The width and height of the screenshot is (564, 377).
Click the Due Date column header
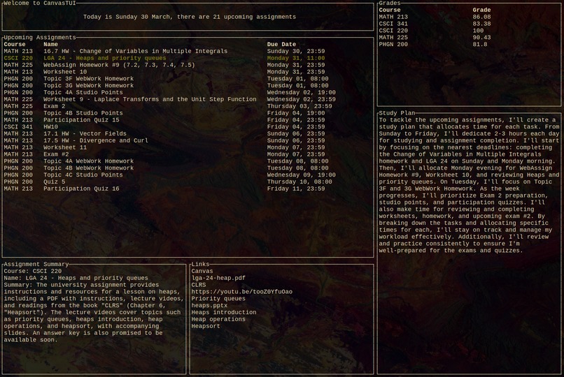[x=281, y=45]
